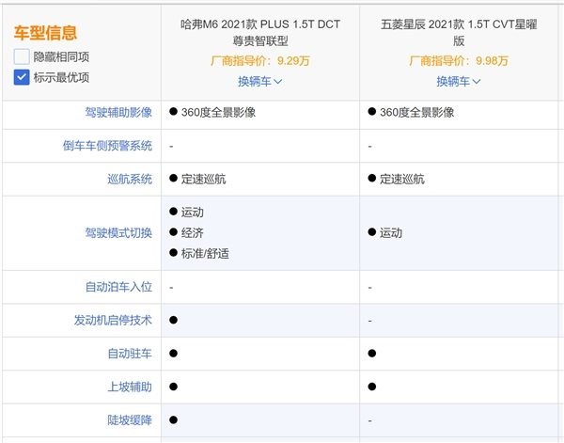Click the 厂商指导价 9.98万 price
Screen dimensions: 564x443
click(x=459, y=61)
